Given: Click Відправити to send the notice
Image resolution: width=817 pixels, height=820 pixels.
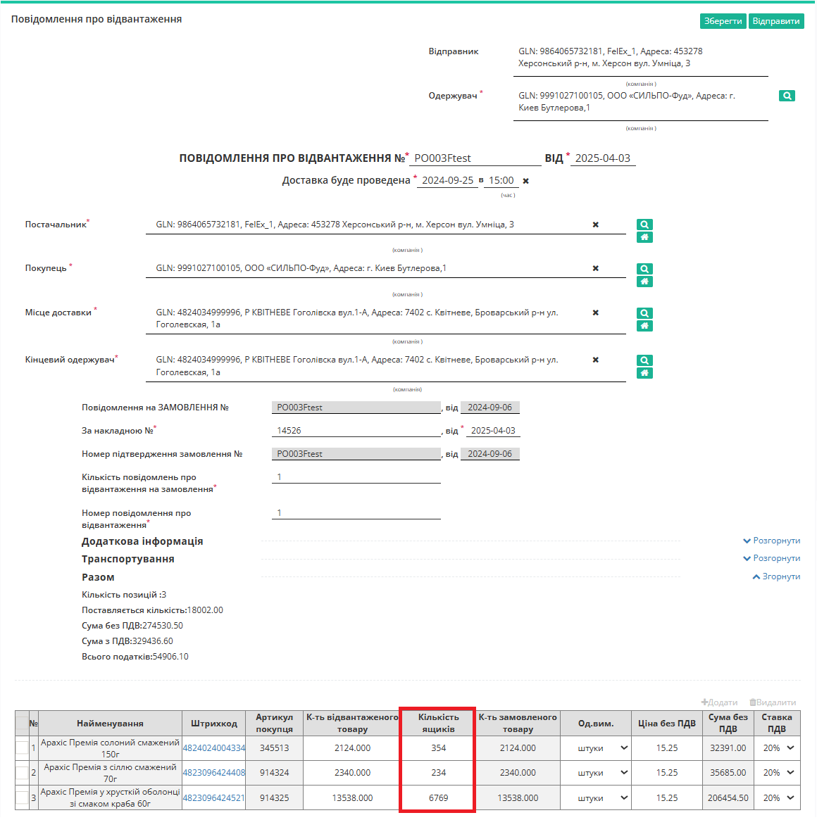Looking at the screenshot, I should coord(776,21).
